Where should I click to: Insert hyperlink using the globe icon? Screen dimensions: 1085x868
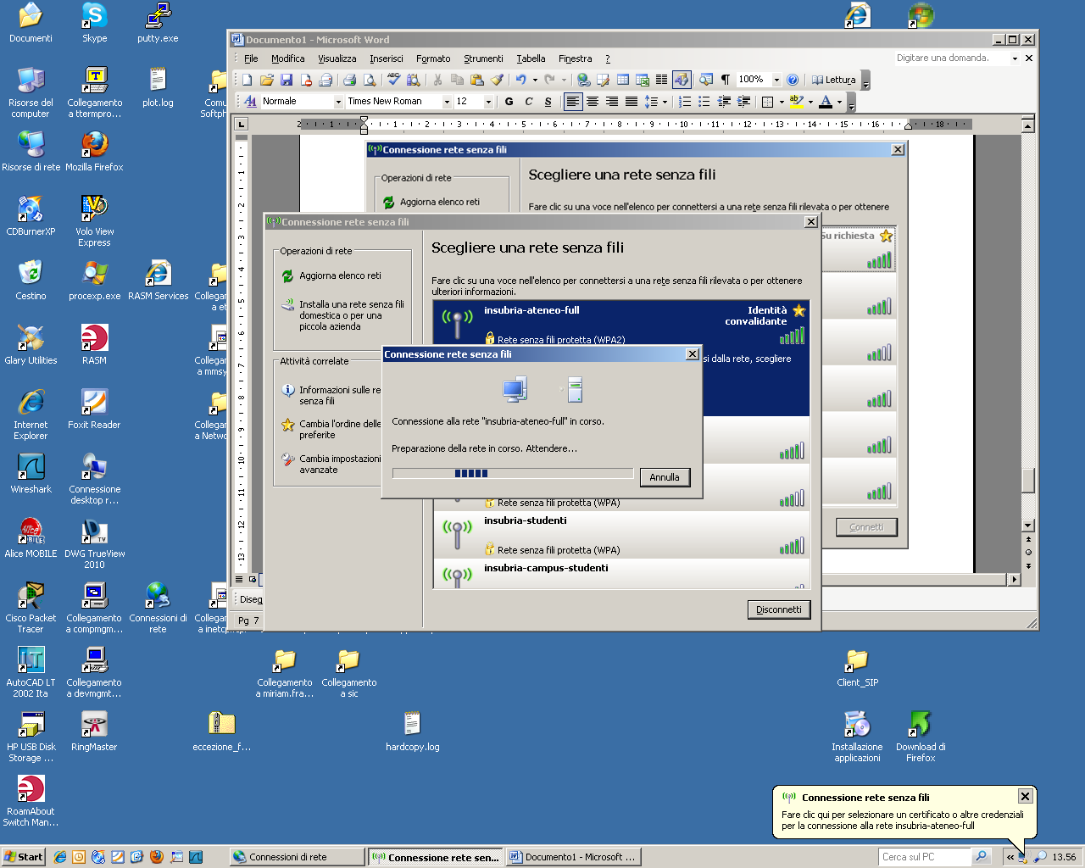583,80
